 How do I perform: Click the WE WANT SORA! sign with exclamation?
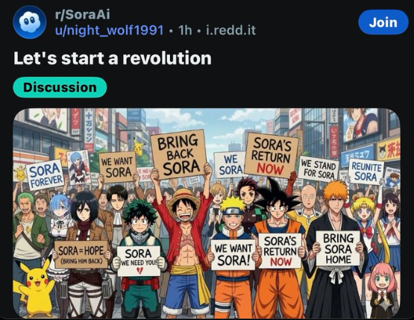pyautogui.click(x=233, y=254)
